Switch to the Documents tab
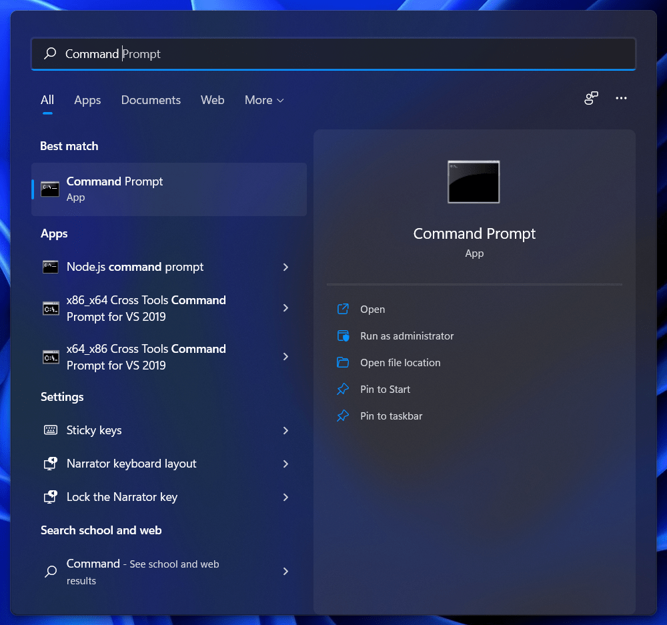The height and width of the screenshot is (625, 667). 151,100
